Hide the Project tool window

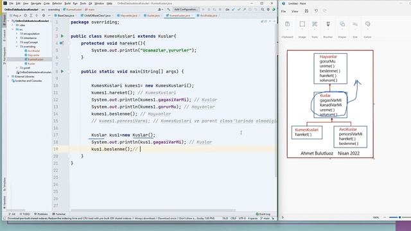(49, 15)
